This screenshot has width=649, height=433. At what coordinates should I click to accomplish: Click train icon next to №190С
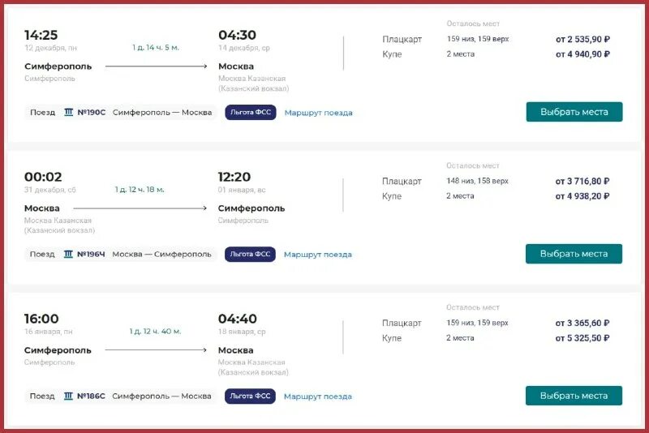click(x=68, y=113)
